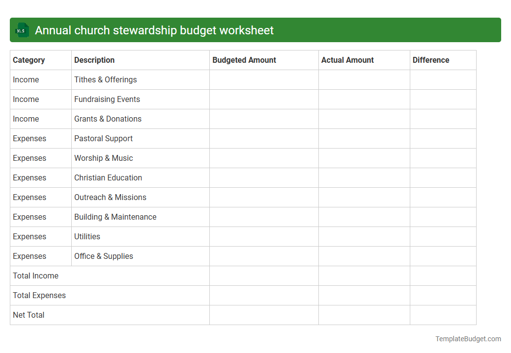This screenshot has height=353, width=511.
Task: Select the Outreach & Missions row
Action: point(110,197)
